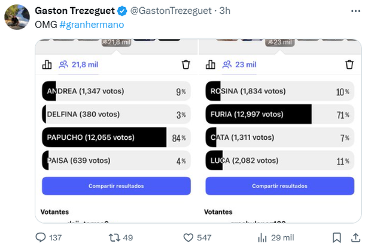
Task: Click the left poll trash icon
Action: pos(186,65)
